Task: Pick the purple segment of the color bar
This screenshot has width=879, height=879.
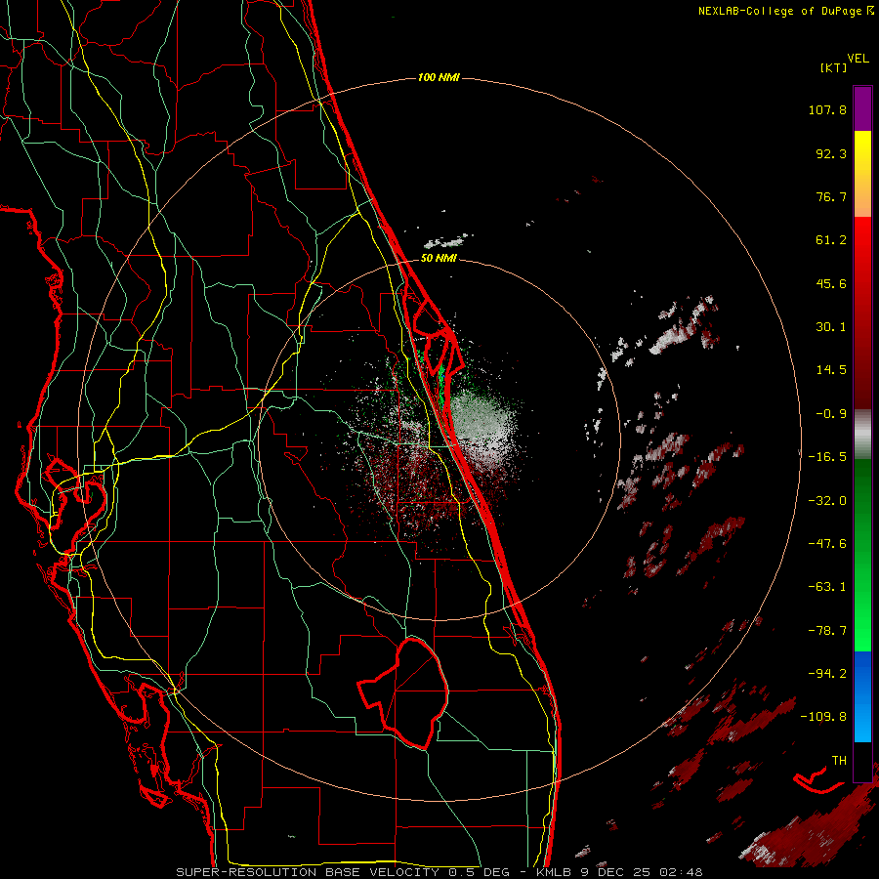Action: pos(862,108)
